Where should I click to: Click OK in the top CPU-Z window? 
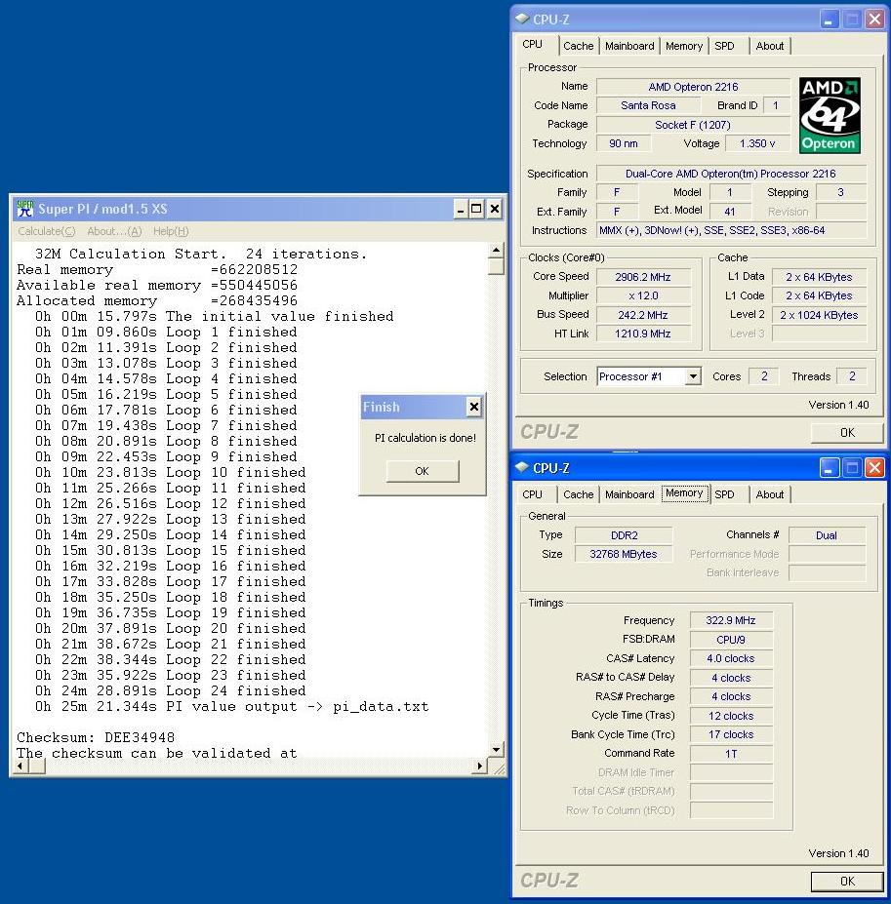847,432
